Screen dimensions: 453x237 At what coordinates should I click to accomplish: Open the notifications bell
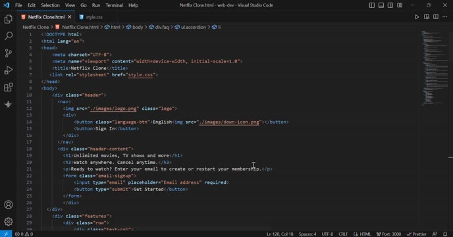(445, 234)
